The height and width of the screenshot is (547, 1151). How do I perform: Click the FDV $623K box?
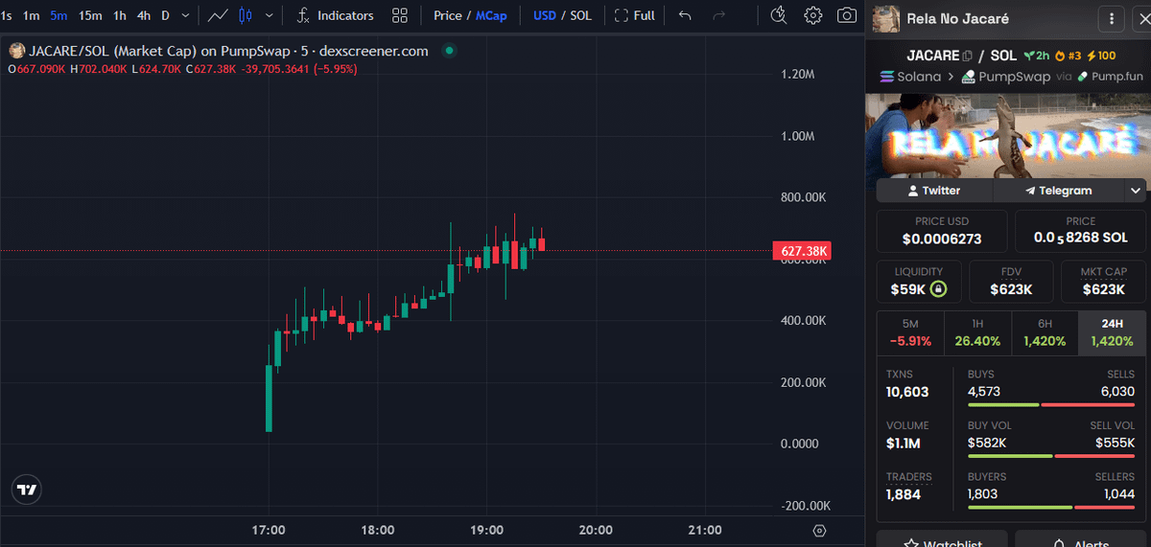click(x=1011, y=282)
